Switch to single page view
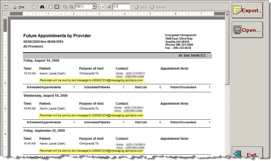The image size is (271, 161). coord(50,7)
